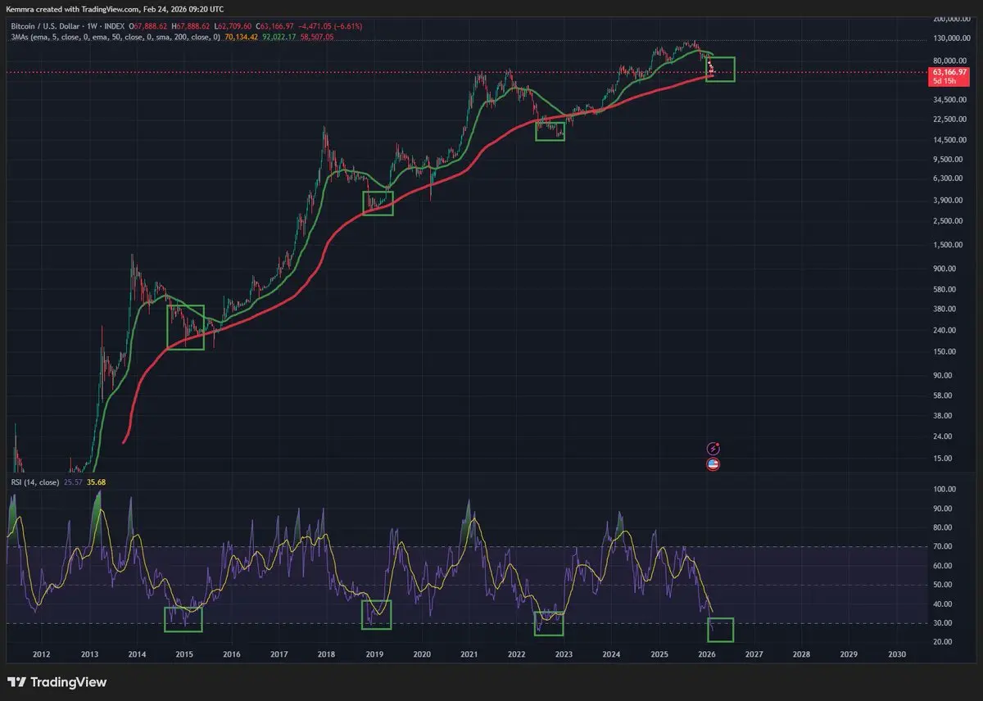Click the RSI reading 25.57
The image size is (983, 701).
pyautogui.click(x=71, y=482)
